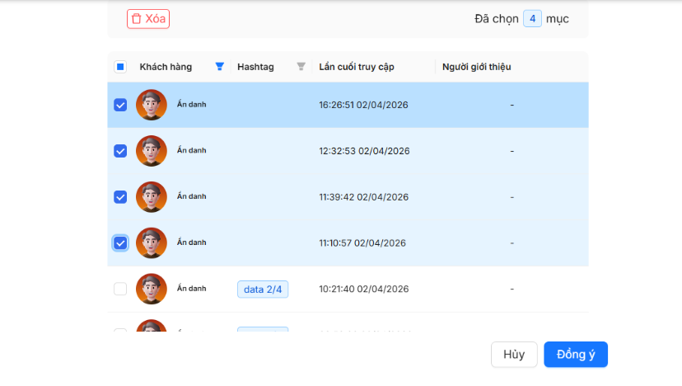
Task: Click the avatar in the 11:39:42 row
Action: pyautogui.click(x=152, y=197)
